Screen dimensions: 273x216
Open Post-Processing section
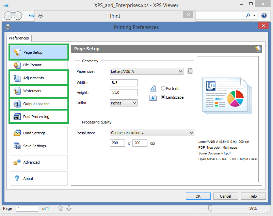(x=39, y=117)
